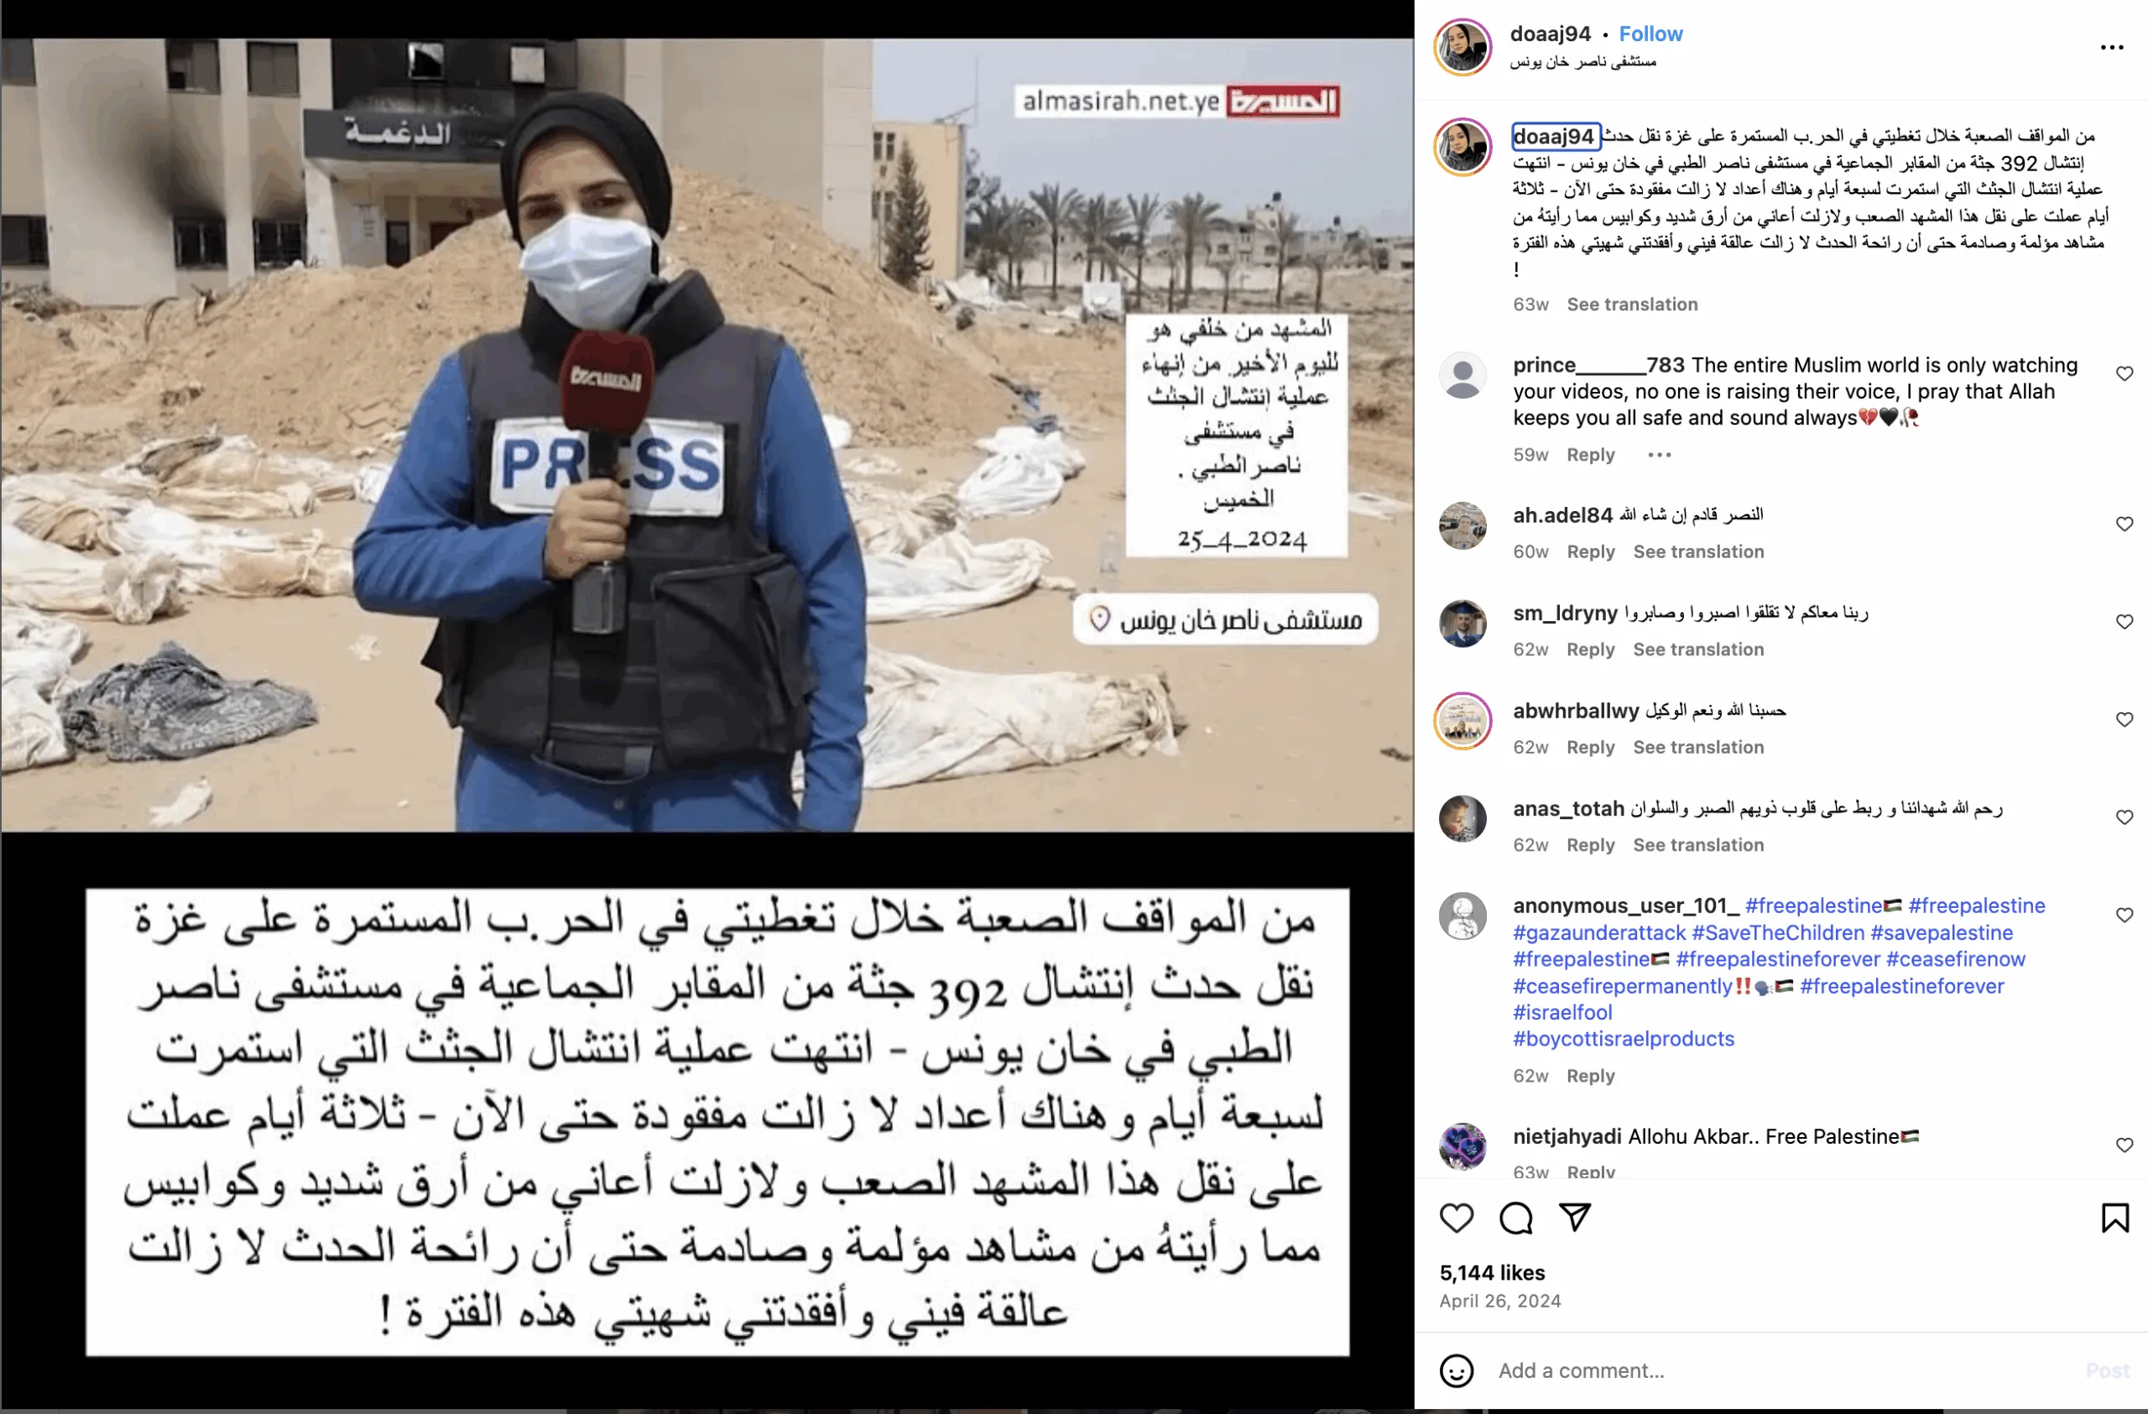Open the emoji picker smiley icon

click(x=1456, y=1370)
